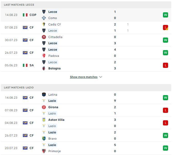Click the Bravo team crest
Screen dimensions: 174x155
point(44,139)
